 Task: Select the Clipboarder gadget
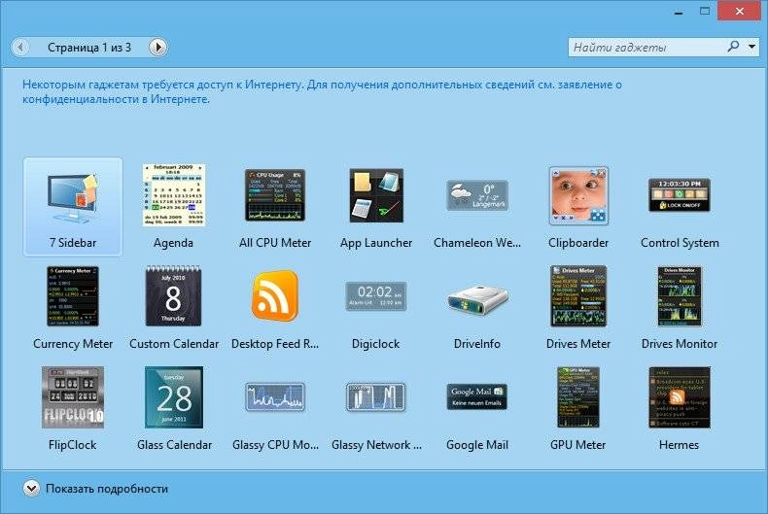point(578,196)
